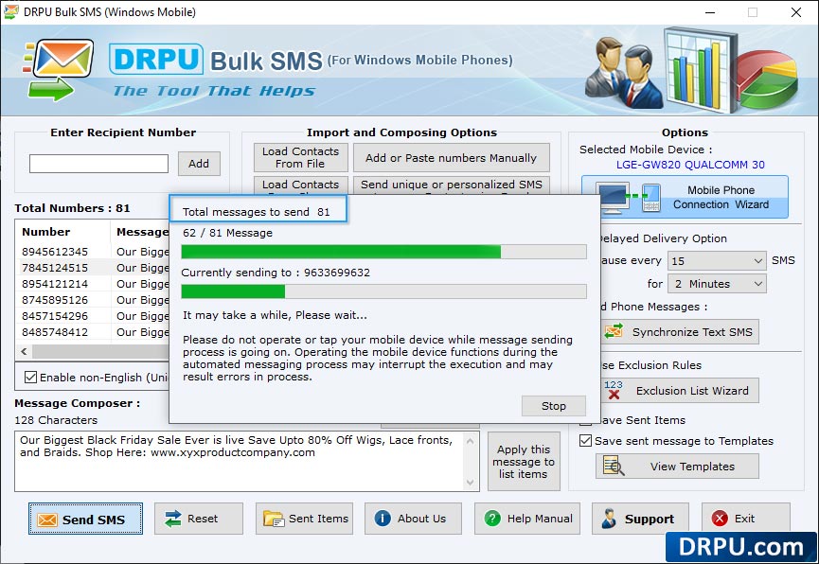Click Add or Paste numbers Manually
Viewport: 819px width, 564px height.
[452, 157]
